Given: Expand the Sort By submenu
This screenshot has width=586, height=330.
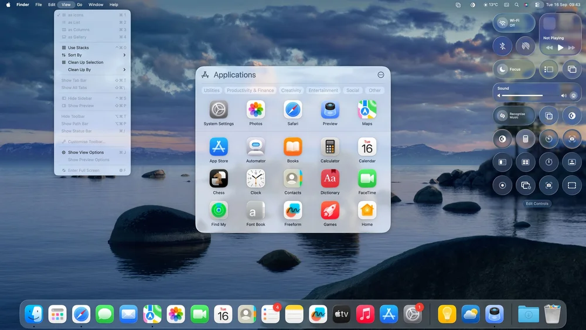Looking at the screenshot, I should click(93, 55).
